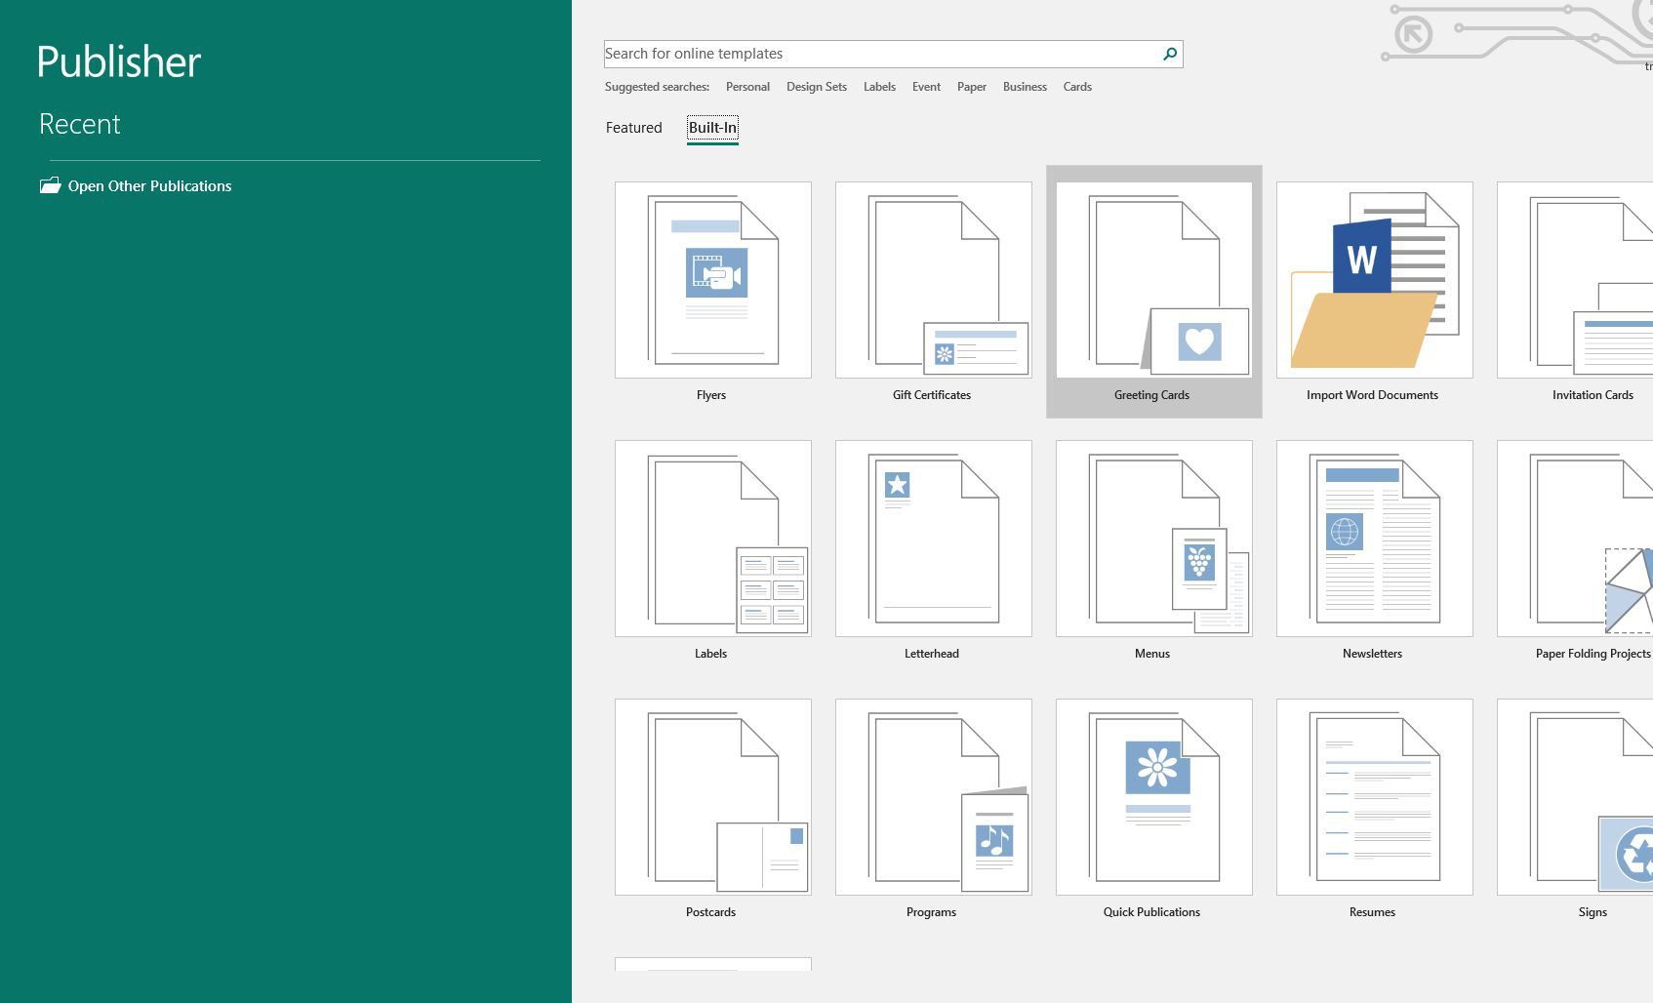Open the Gift Certificates template category
The height and width of the screenshot is (1003, 1653).
(933, 280)
